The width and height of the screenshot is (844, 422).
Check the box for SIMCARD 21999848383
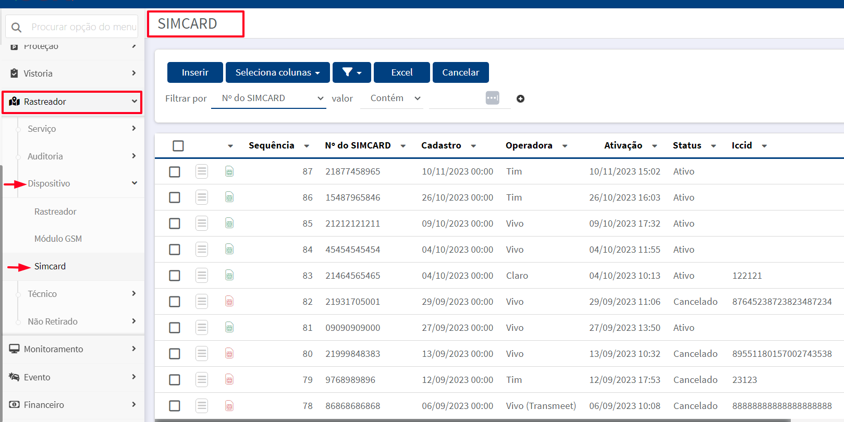tap(175, 354)
